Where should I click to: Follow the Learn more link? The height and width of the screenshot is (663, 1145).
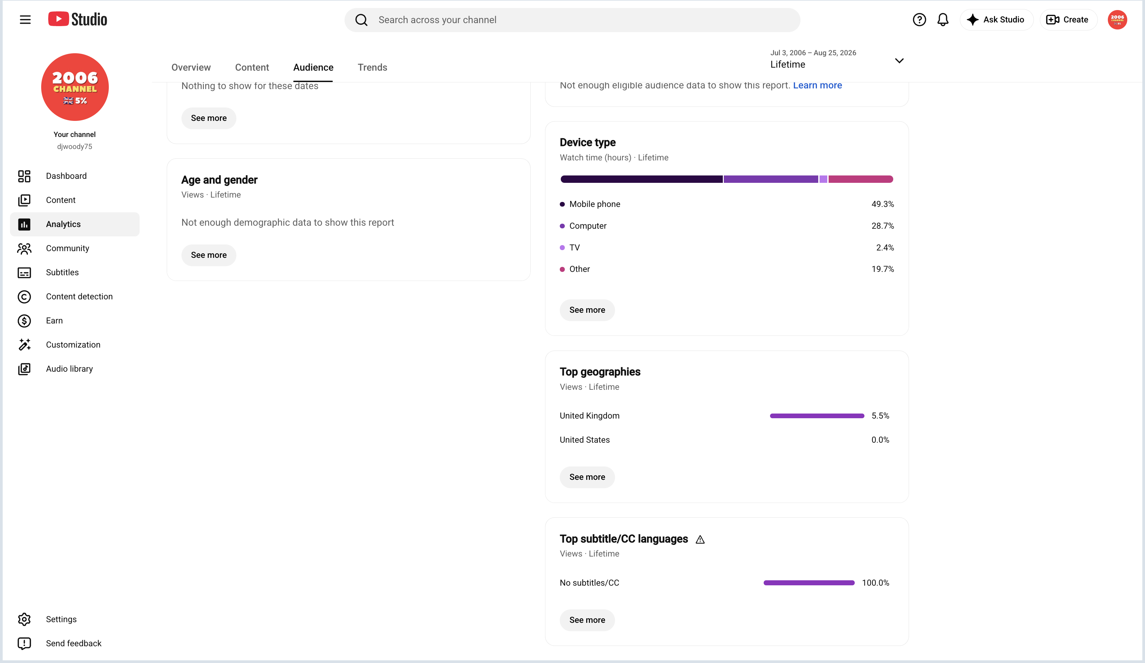[x=817, y=85]
